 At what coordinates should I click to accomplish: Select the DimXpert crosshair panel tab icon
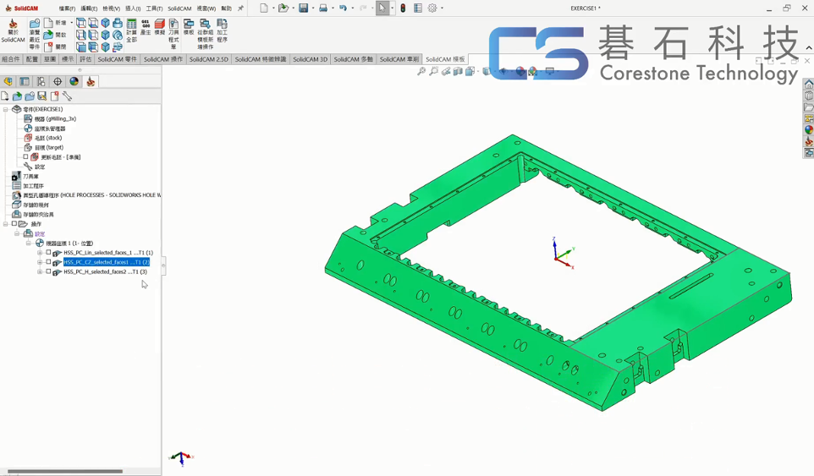[x=58, y=82]
